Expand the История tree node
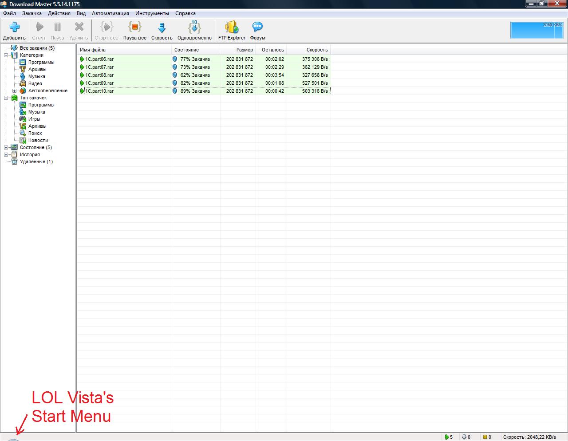568x441 pixels. [x=6, y=155]
